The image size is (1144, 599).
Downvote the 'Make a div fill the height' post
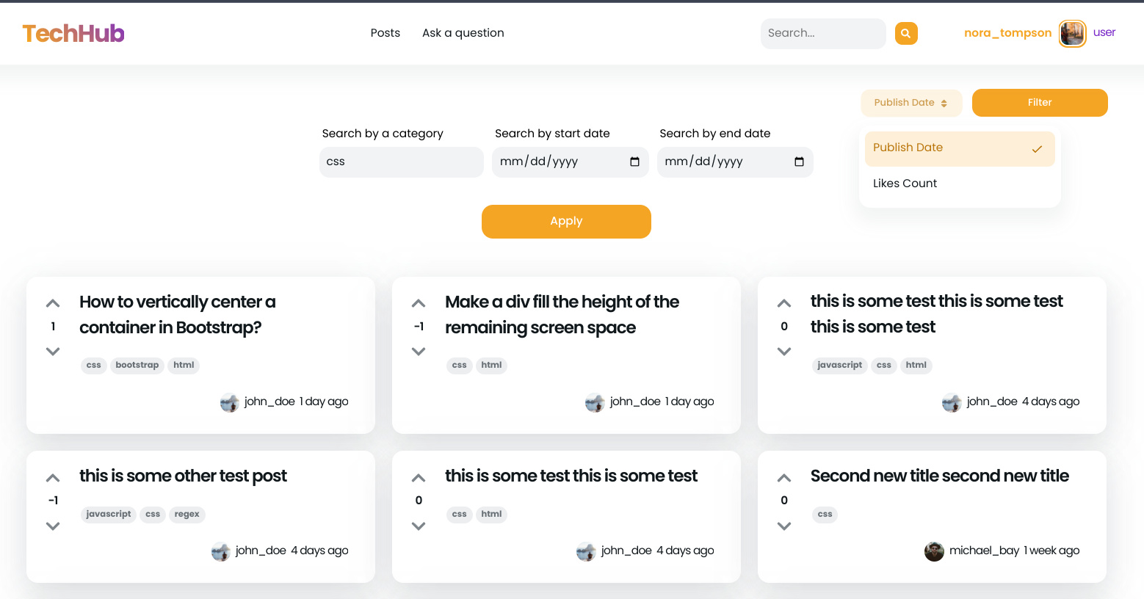click(419, 351)
